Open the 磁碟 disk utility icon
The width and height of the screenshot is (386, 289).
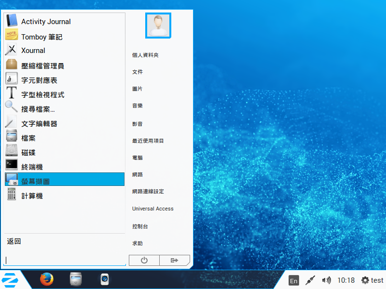coord(12,150)
